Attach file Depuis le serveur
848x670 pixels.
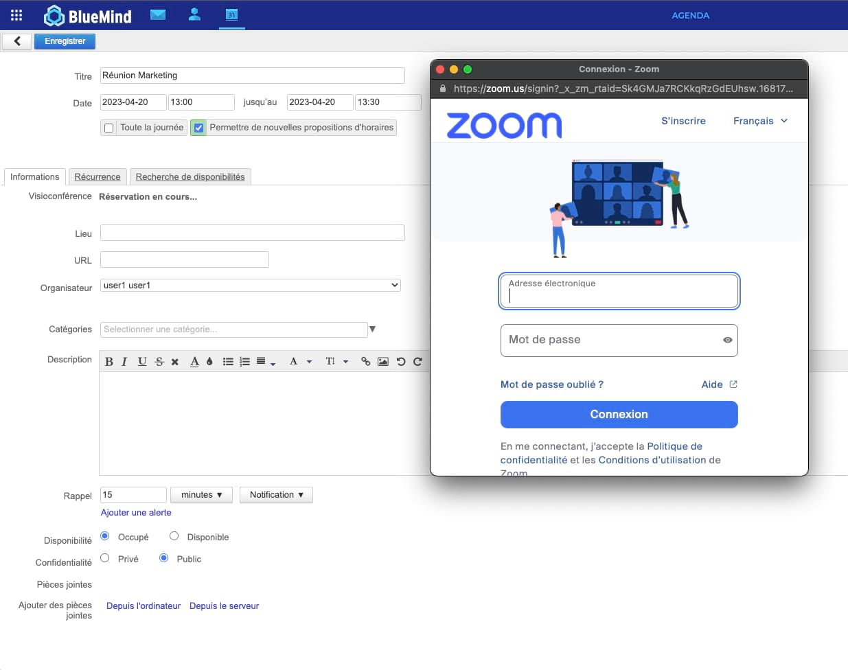coord(224,606)
